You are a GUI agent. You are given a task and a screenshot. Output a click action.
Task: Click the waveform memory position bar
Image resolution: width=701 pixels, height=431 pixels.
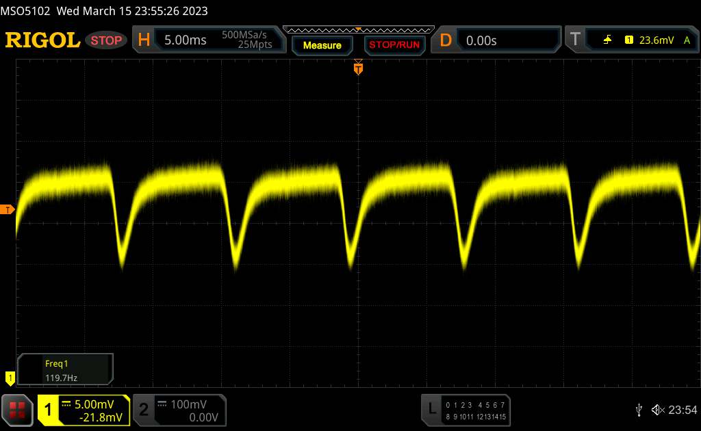[359, 30]
